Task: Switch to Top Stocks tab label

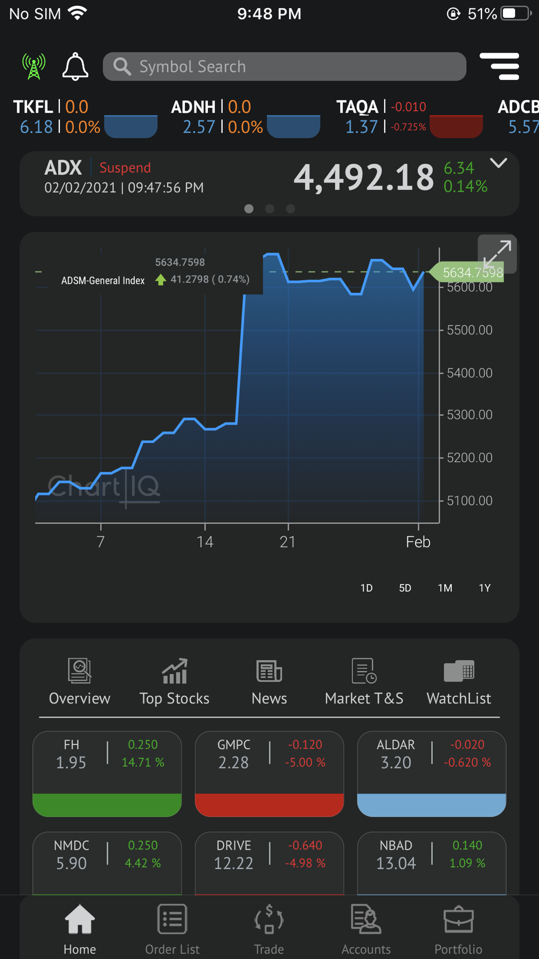Action: (x=175, y=699)
